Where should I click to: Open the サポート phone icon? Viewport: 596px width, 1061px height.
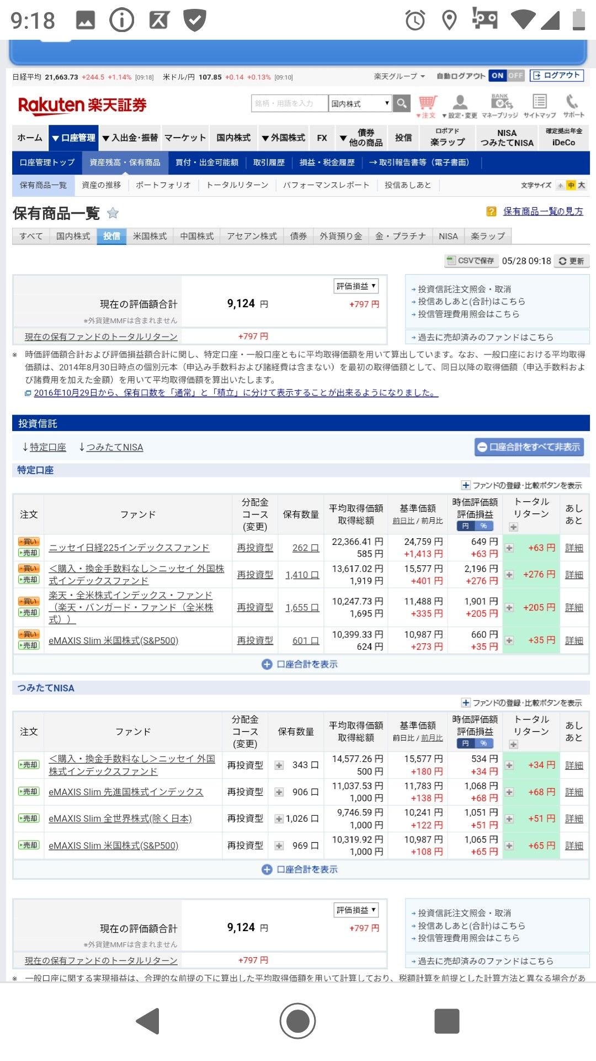coord(573,106)
